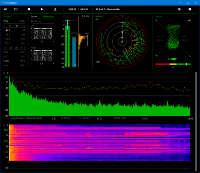The width and height of the screenshot is (200, 173).
Task: Click the 192 sample rate value
Action: coord(23,39)
